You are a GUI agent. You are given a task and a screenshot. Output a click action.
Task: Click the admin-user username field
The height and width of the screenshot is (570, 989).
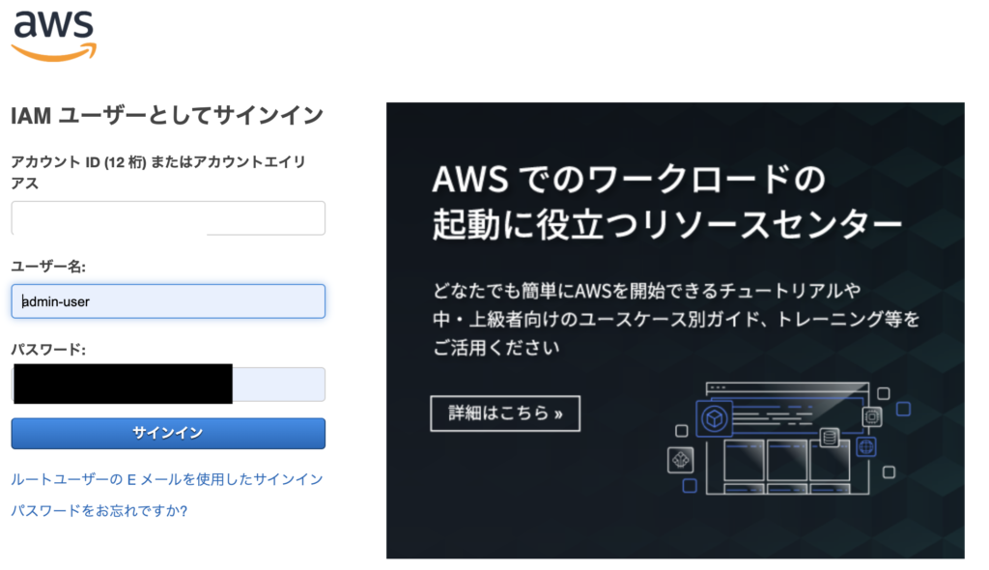tap(168, 301)
